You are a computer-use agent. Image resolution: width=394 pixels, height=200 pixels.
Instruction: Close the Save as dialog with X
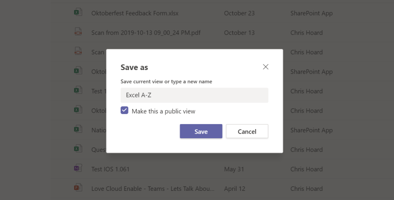(x=266, y=67)
